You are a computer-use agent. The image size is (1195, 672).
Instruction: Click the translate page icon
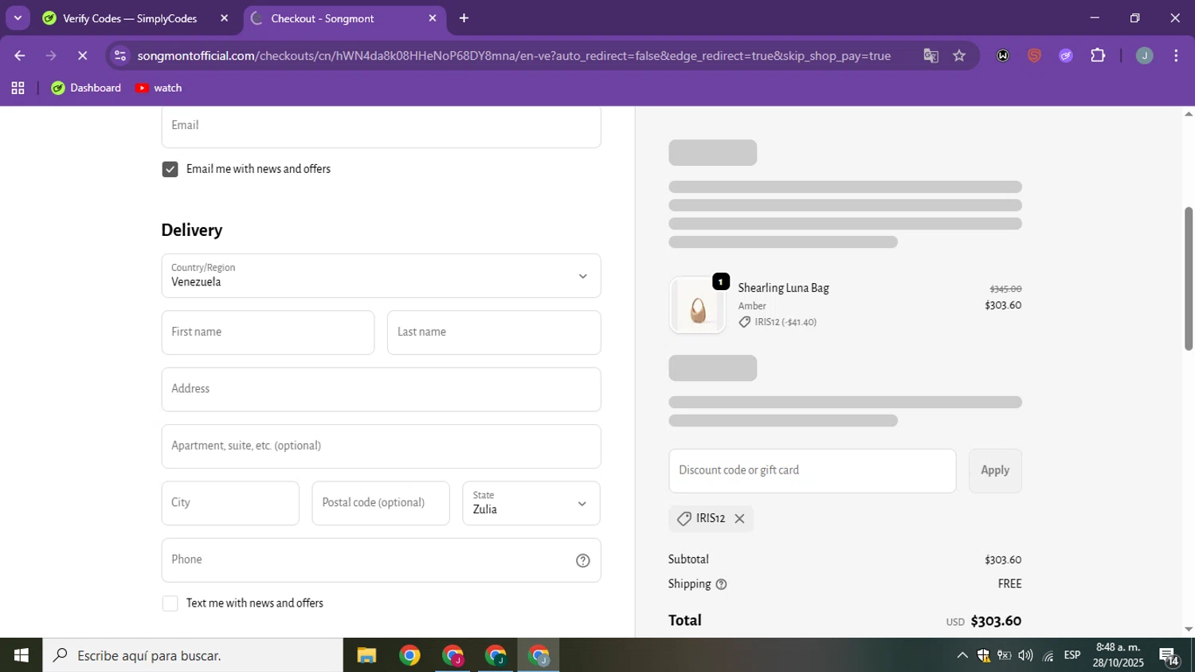pos(931,56)
